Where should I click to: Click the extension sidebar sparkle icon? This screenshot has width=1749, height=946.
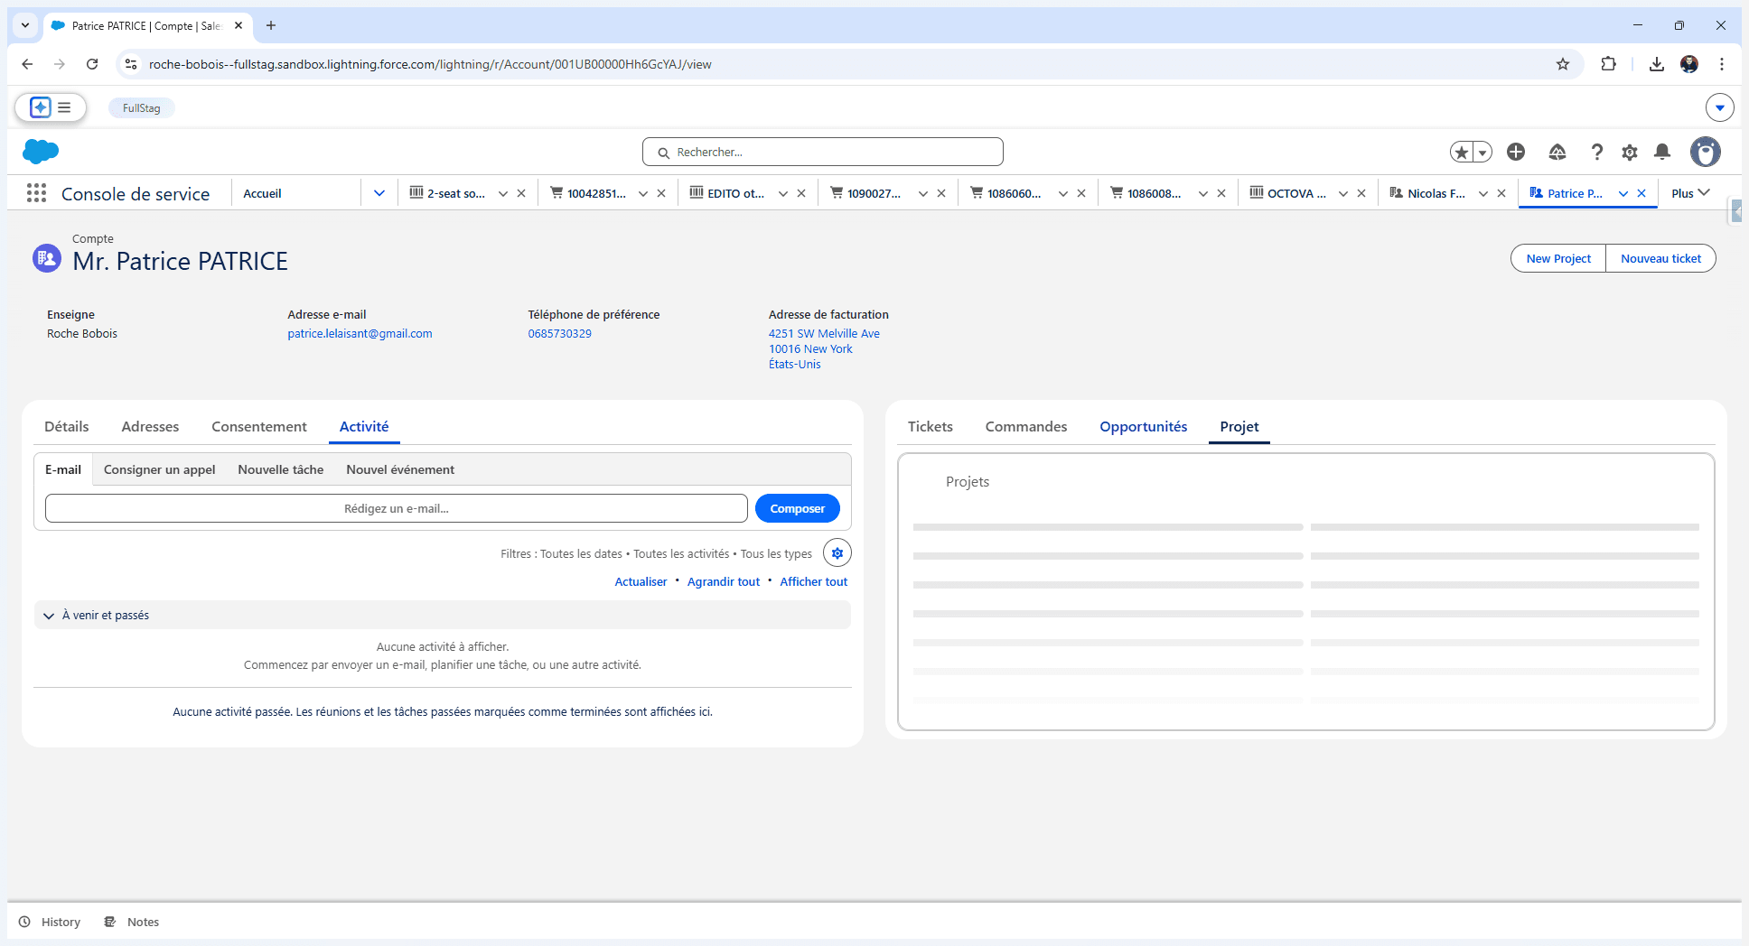click(x=41, y=107)
